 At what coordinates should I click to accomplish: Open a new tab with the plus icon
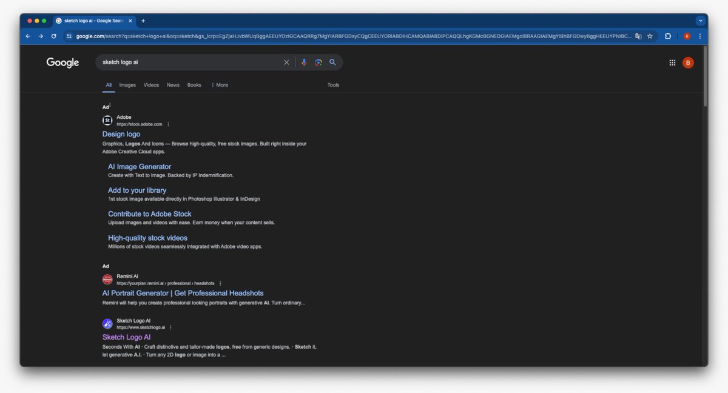(143, 21)
